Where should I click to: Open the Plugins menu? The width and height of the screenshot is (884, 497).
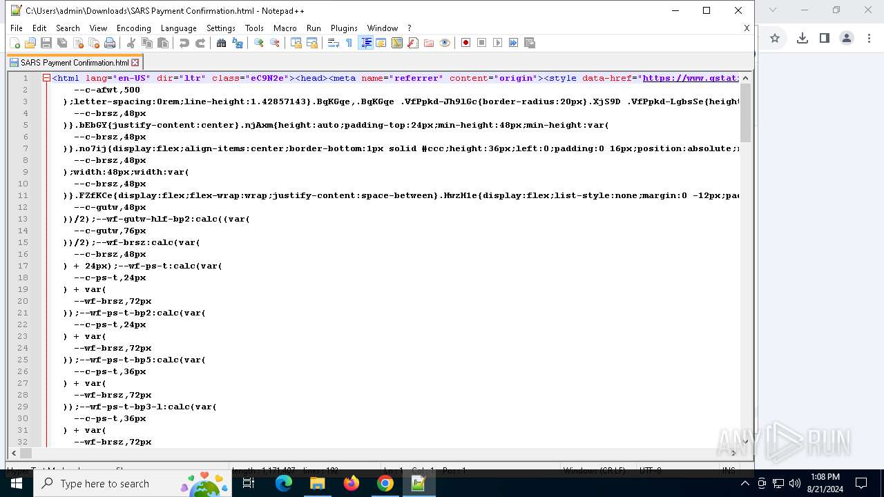pos(344,28)
